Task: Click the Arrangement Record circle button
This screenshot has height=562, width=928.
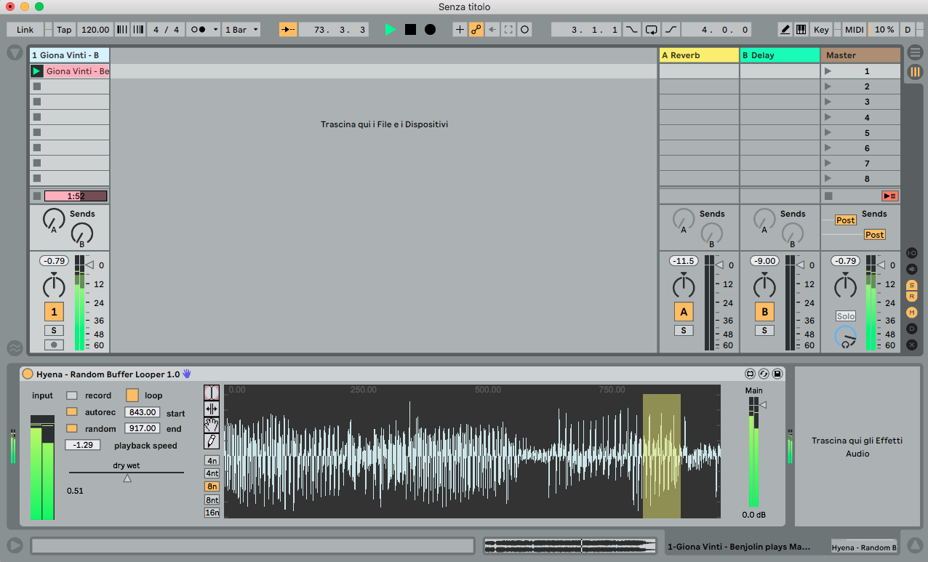Action: [x=430, y=30]
